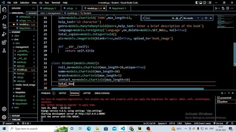The height and width of the screenshot is (132, 236).
Task: Create new terminal with plus icon
Action: coord(222,93)
